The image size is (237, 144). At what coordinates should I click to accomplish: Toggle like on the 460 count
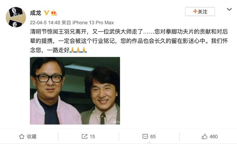213,136
